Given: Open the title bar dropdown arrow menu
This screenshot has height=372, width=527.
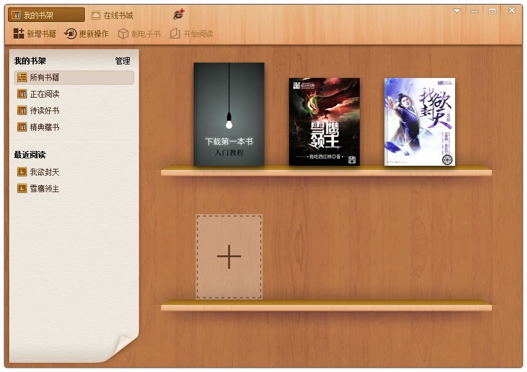Looking at the screenshot, I should click(x=457, y=11).
